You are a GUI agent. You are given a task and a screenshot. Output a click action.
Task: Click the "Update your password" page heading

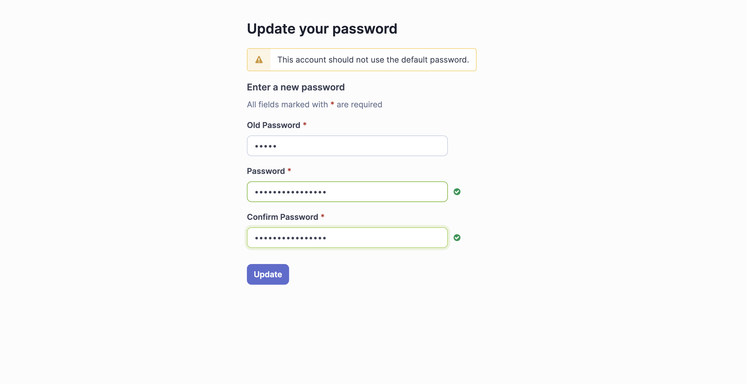(322, 29)
